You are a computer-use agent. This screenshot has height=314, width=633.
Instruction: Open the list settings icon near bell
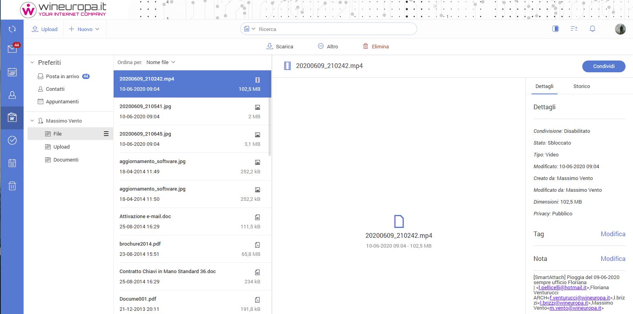(x=574, y=29)
